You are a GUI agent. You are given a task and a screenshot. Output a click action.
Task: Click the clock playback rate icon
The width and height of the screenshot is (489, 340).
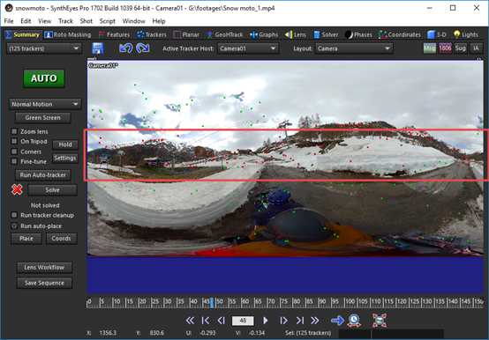(x=354, y=320)
